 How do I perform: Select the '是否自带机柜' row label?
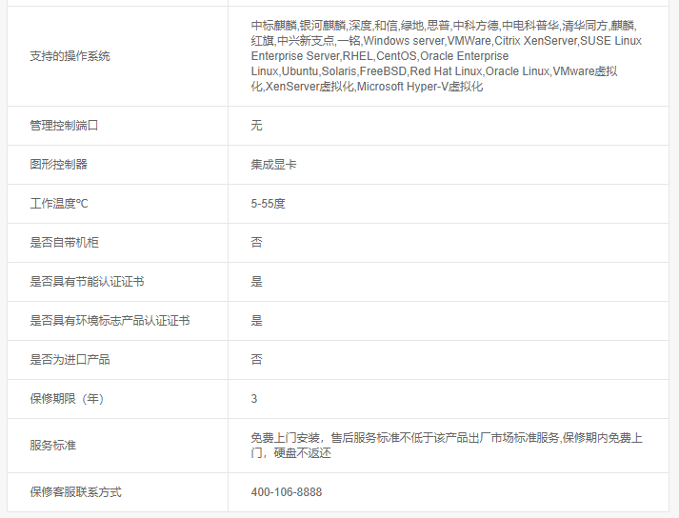pos(64,243)
